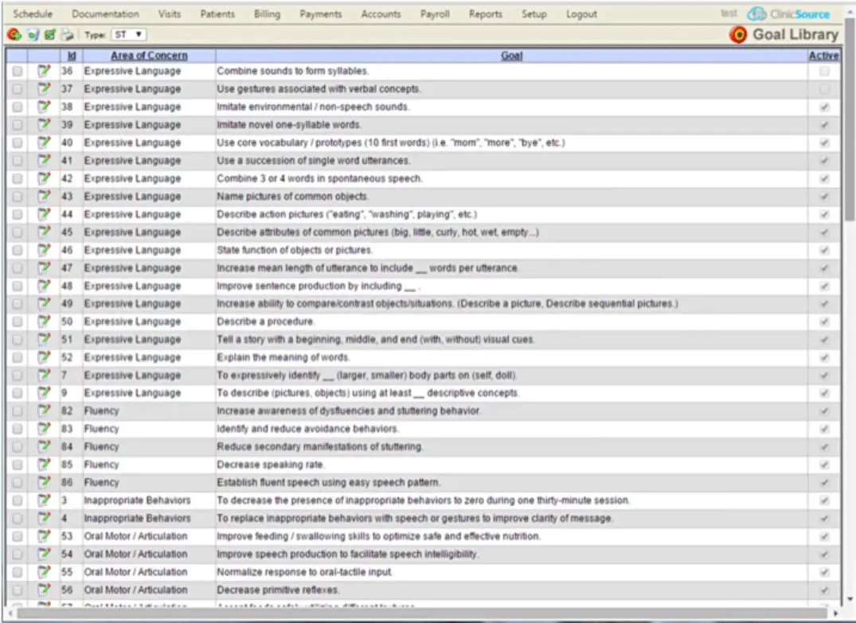Open the Billing menu
Viewport: 856px width, 623px height.
coord(267,14)
